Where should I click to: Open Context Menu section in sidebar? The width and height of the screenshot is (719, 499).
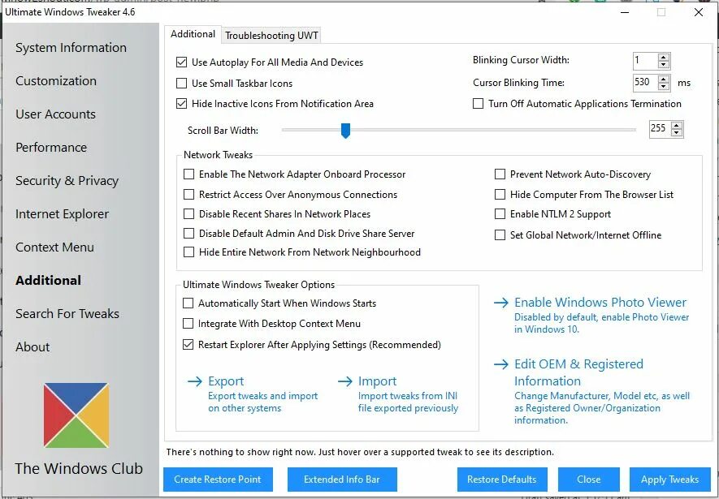[x=54, y=247]
